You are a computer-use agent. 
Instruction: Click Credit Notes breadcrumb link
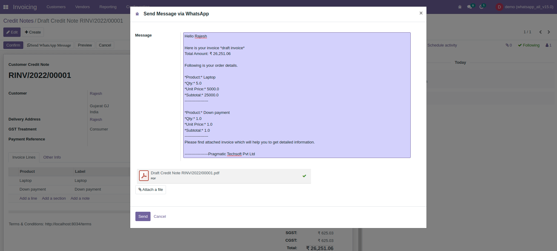coord(18,21)
